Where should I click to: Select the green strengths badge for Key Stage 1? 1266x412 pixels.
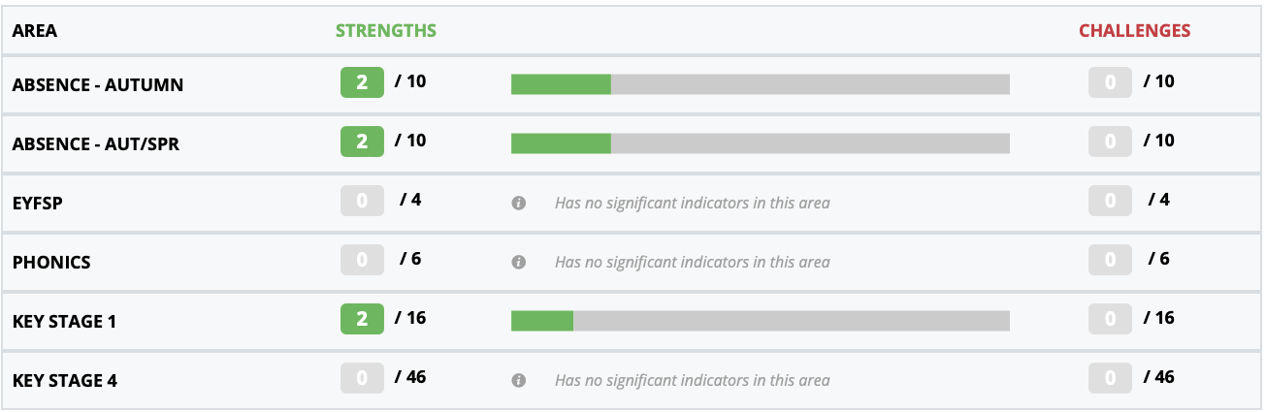coord(362,319)
